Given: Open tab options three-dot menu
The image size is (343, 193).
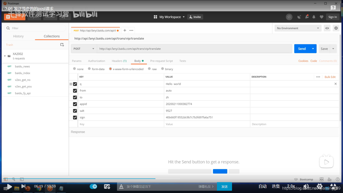Looking at the screenshot, I should 131,30.
